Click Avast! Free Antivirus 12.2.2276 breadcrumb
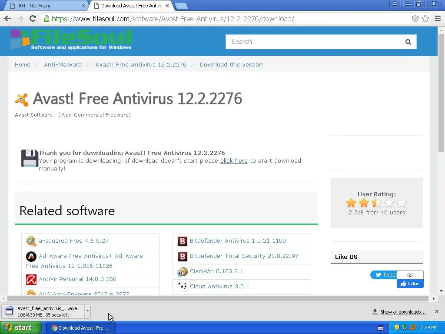445x334 pixels. point(141,64)
